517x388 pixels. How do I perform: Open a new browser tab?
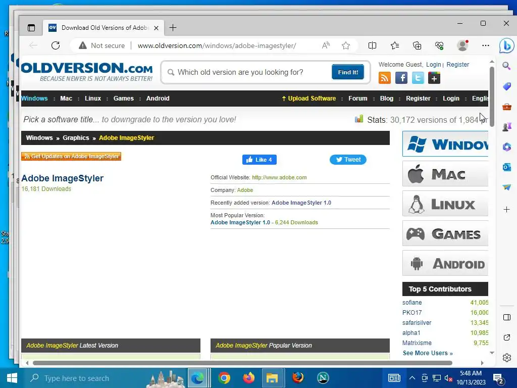(173, 28)
